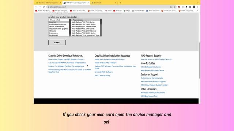Click the Submit button
The image size is (234, 131).
[x=57, y=43]
